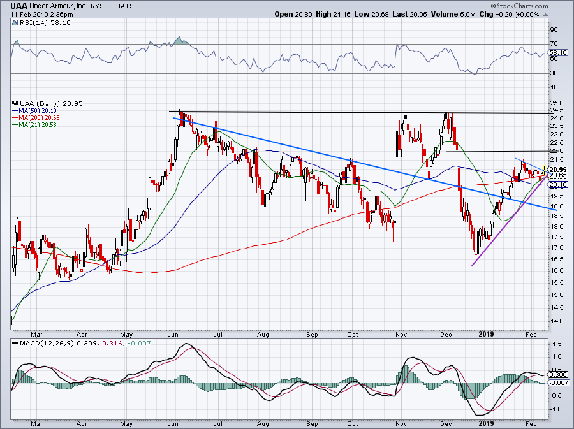Click the 19.0 price axis label

[x=556, y=207]
